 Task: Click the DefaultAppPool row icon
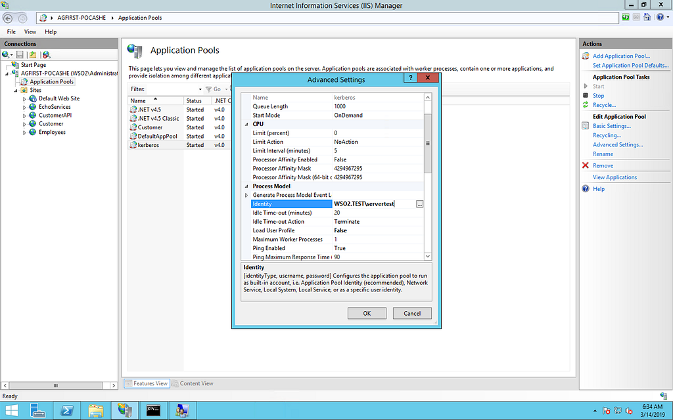click(133, 136)
